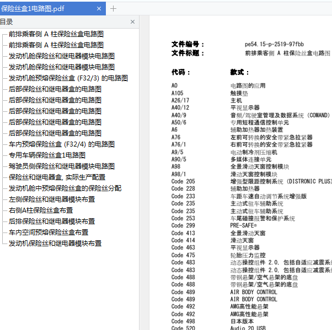
Task: Open 发动机舱预熔保险丝盒 (F32/3) 的电路图 bookmark
Action: (68, 78)
